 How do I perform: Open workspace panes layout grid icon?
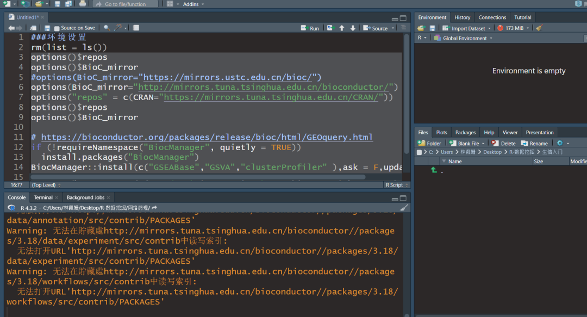pos(170,4)
